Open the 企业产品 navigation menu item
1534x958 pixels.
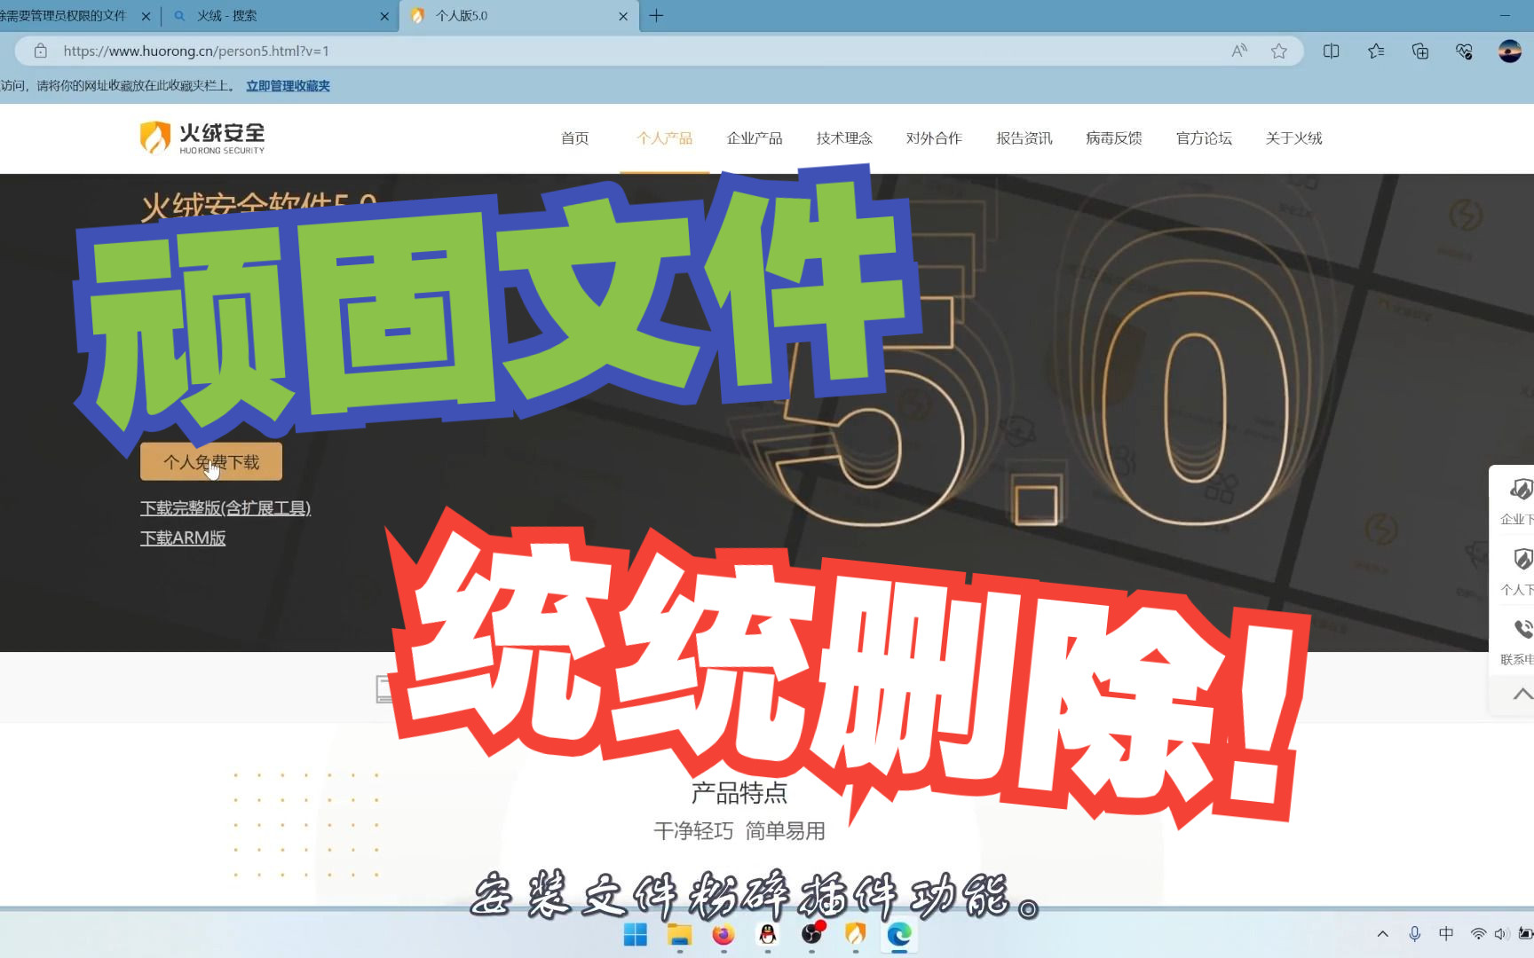pyautogui.click(x=755, y=138)
